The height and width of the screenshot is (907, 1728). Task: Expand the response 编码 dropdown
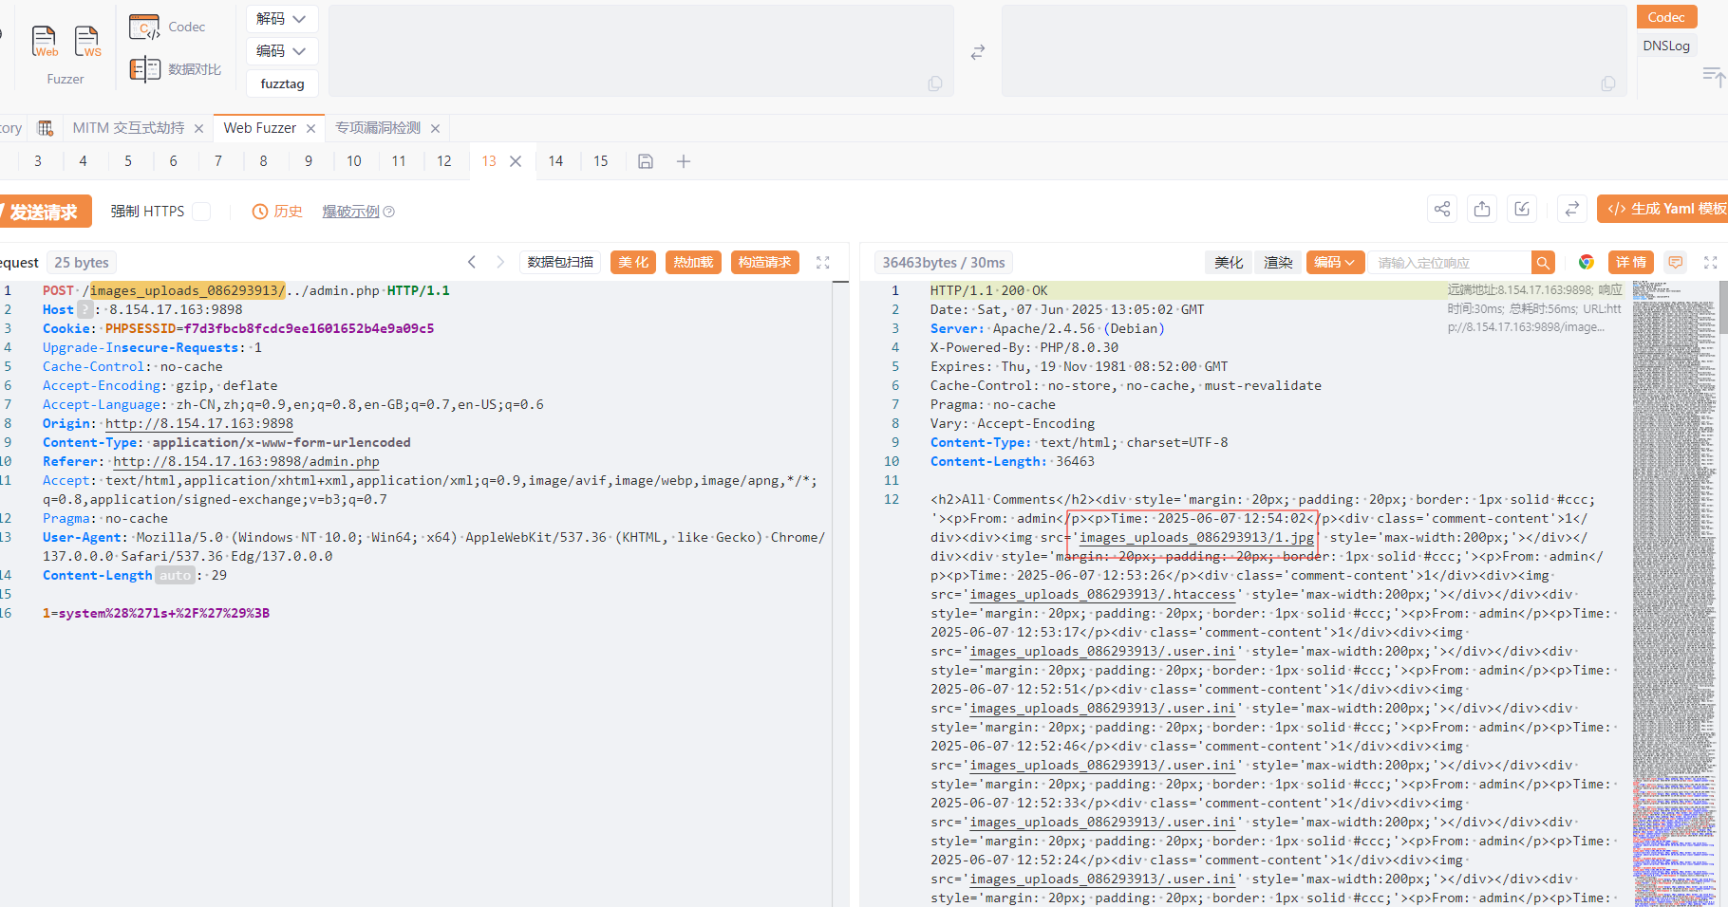coord(1335,263)
